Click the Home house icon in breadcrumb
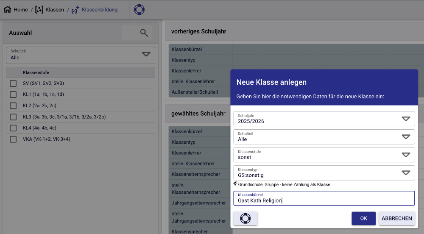The height and width of the screenshot is (234, 424). click(x=7, y=9)
